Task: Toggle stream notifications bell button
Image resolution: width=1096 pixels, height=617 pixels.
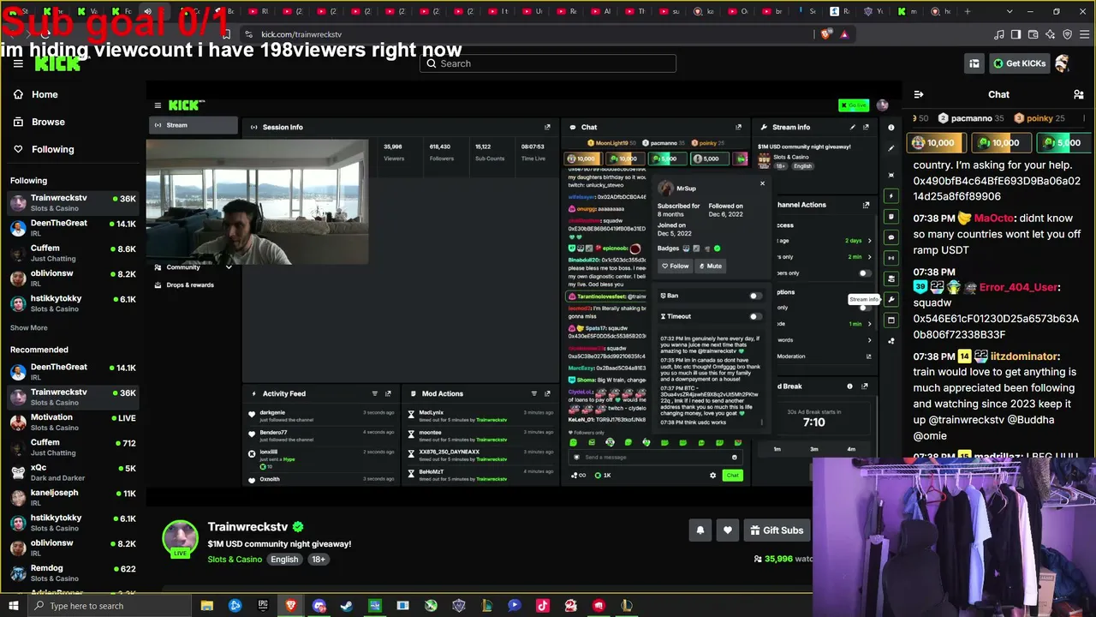Action: [700, 530]
